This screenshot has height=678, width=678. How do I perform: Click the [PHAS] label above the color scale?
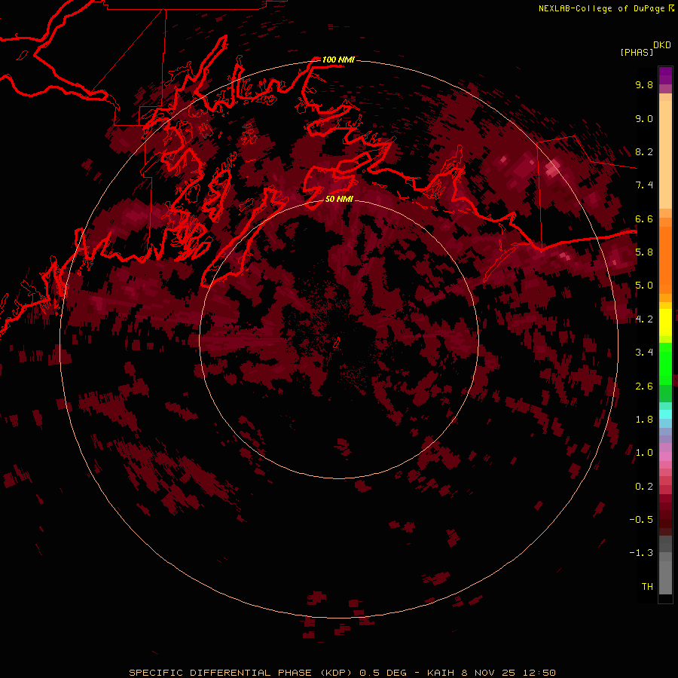click(x=637, y=52)
